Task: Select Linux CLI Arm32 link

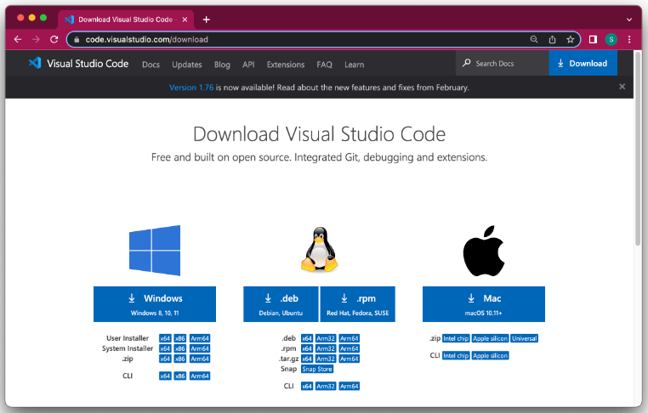Action: [x=326, y=386]
